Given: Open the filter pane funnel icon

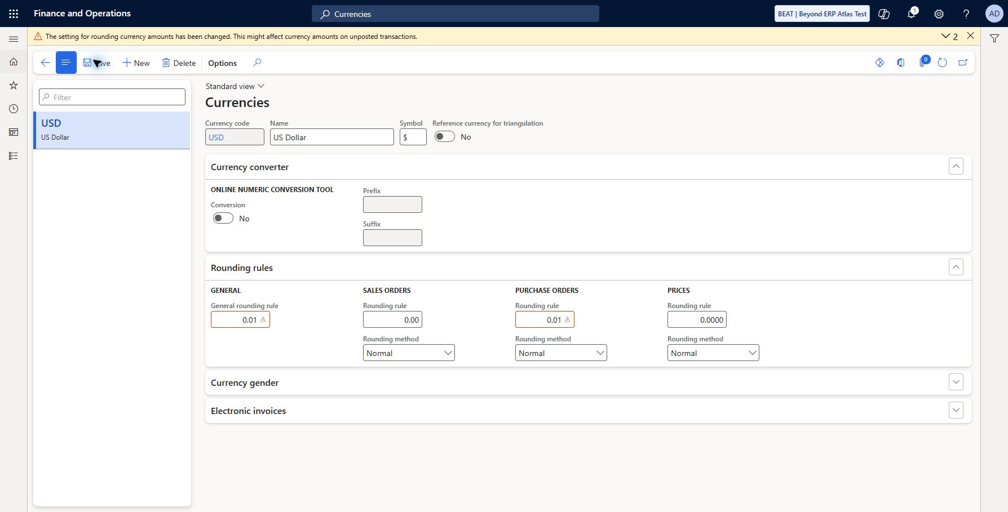Looking at the screenshot, I should point(994,38).
